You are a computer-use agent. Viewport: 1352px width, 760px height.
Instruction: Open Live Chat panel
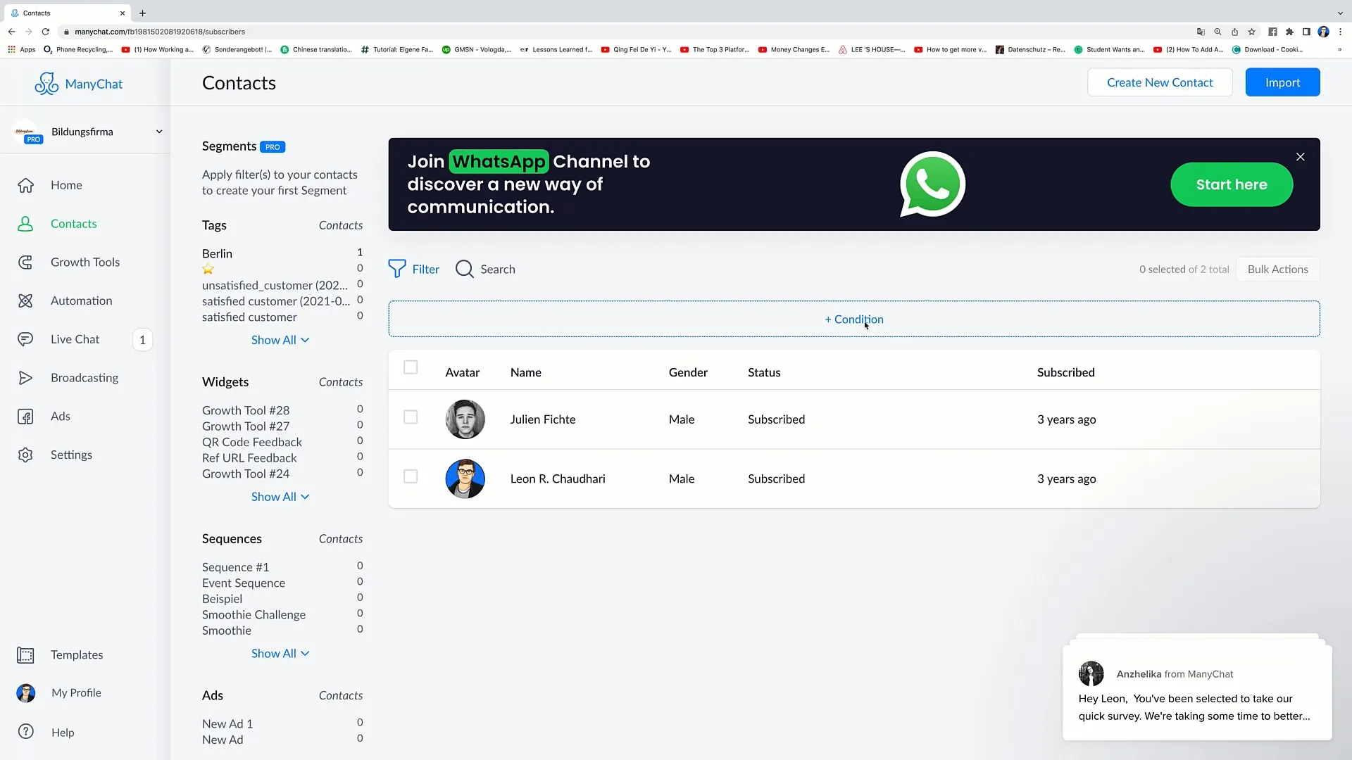75,338
